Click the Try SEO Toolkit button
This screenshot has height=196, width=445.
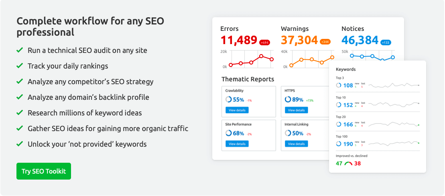pyautogui.click(x=44, y=171)
